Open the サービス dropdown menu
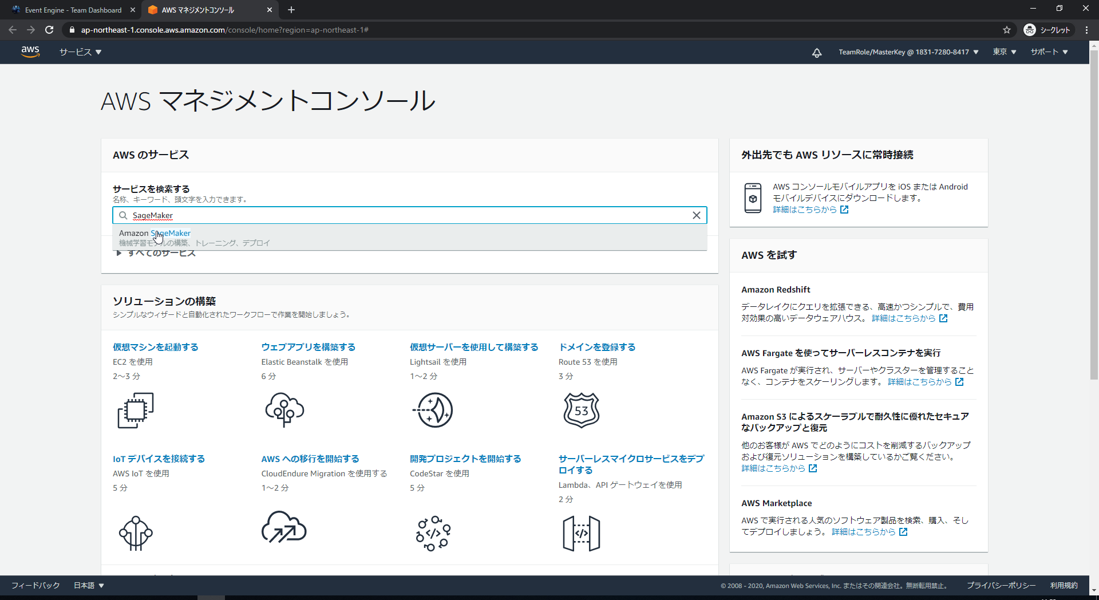The width and height of the screenshot is (1099, 600). pyautogui.click(x=80, y=52)
